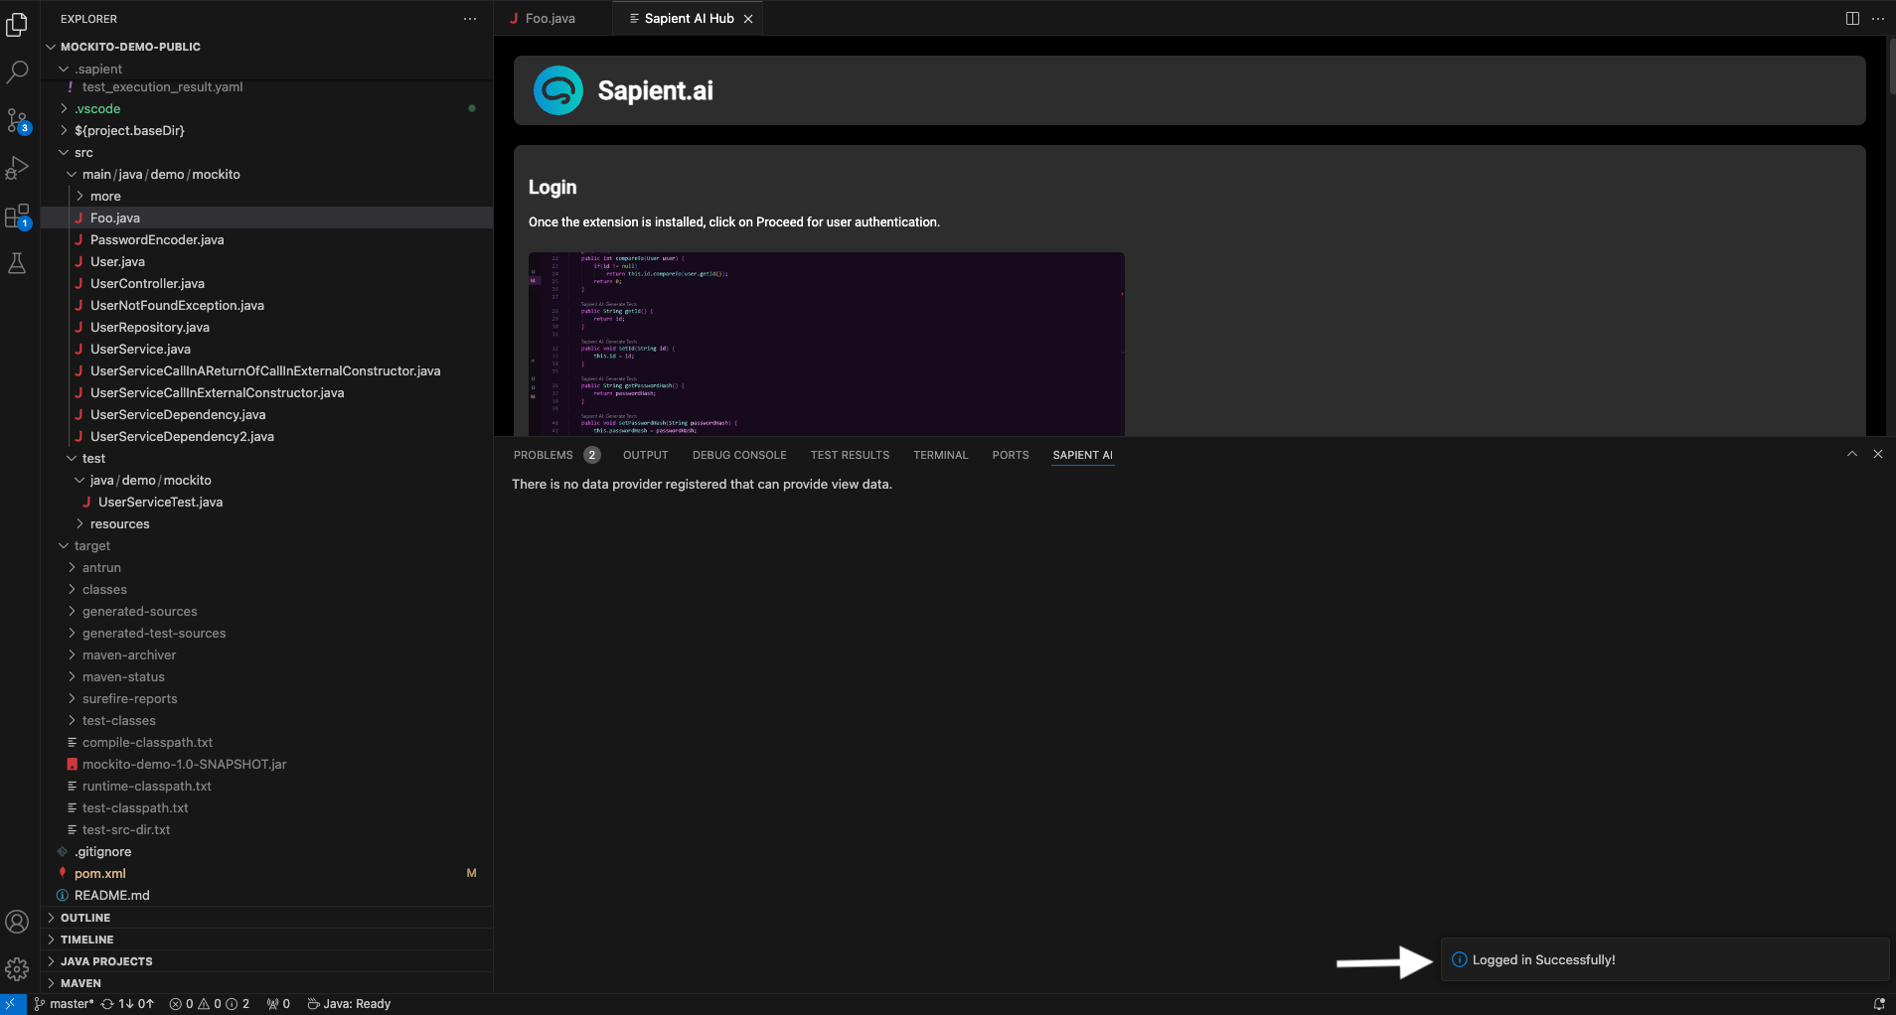The image size is (1896, 1015).
Task: Expand the .vscode folder
Action: (x=266, y=108)
